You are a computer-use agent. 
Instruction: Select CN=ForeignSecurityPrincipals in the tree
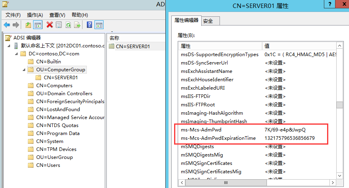tap(70, 102)
